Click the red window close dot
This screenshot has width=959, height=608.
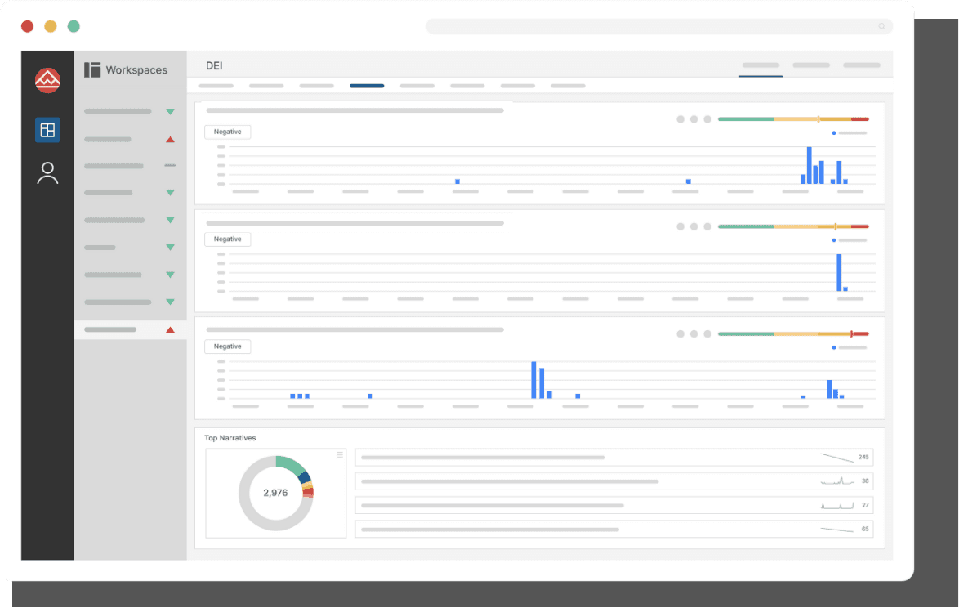[x=27, y=26]
